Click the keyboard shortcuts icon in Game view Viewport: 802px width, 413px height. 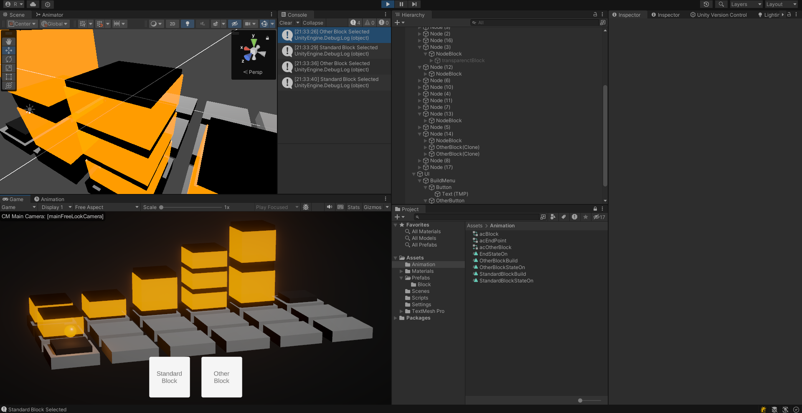pyautogui.click(x=340, y=207)
